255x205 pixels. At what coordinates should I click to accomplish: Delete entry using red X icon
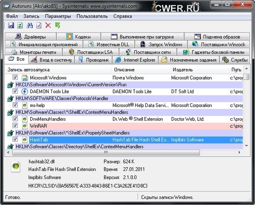pyautogui.click(x=48, y=26)
